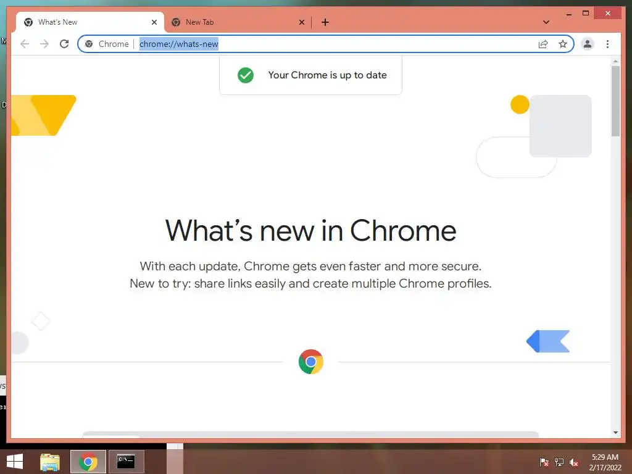Image resolution: width=632 pixels, height=474 pixels.
Task: Click 'Your Chrome is up to date' text
Action: tap(327, 75)
